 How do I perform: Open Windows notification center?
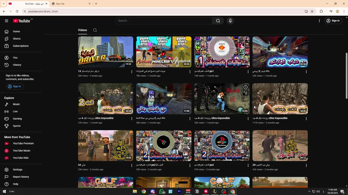click(343, 191)
